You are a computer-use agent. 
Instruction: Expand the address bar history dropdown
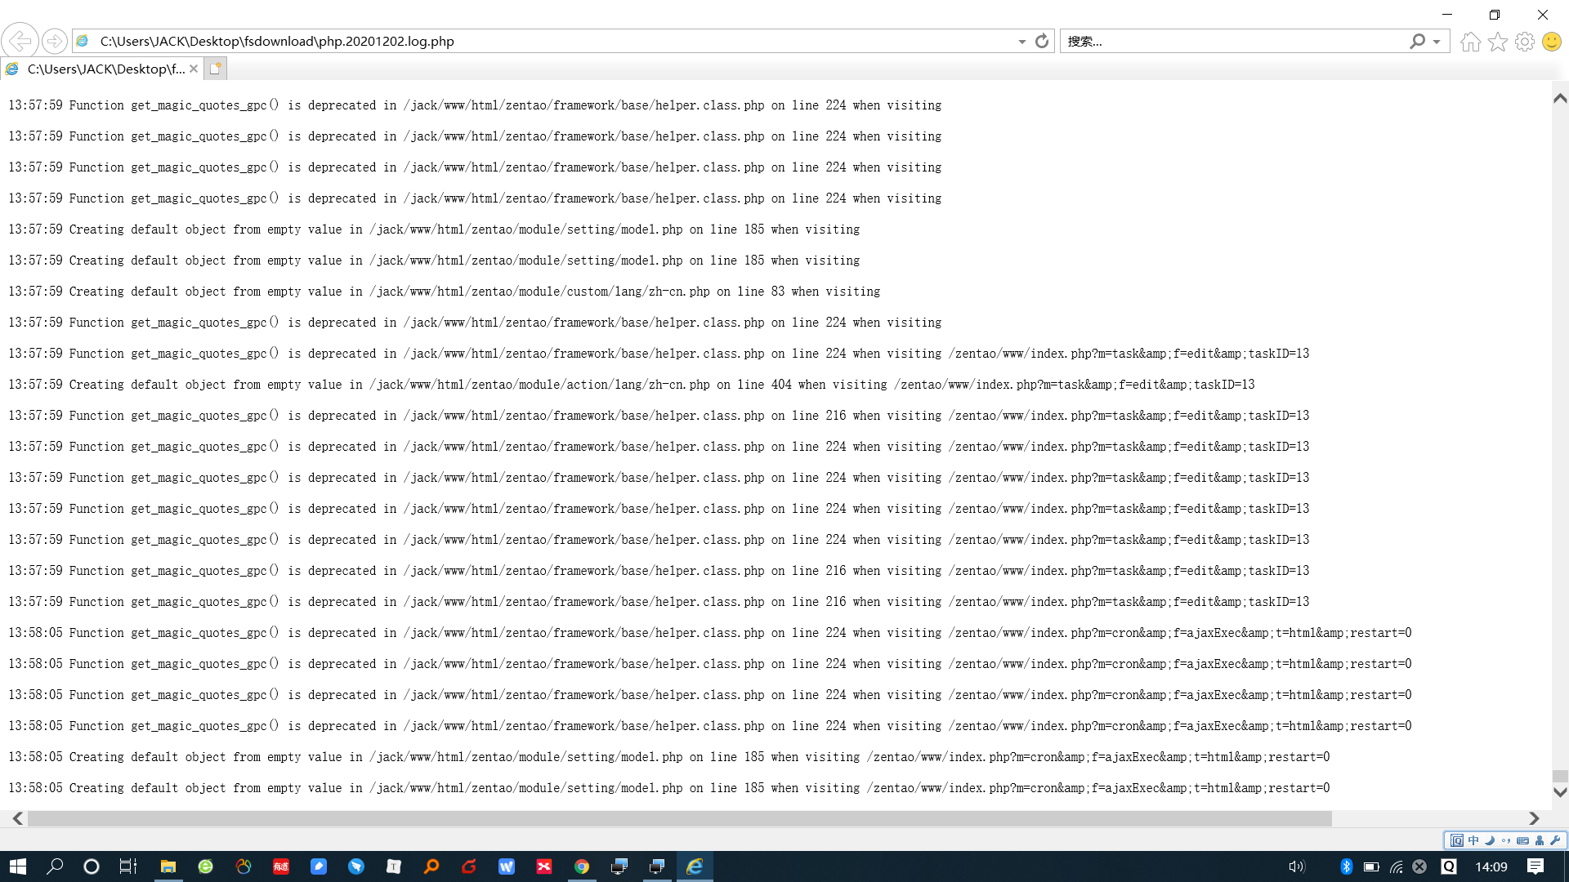[1021, 42]
